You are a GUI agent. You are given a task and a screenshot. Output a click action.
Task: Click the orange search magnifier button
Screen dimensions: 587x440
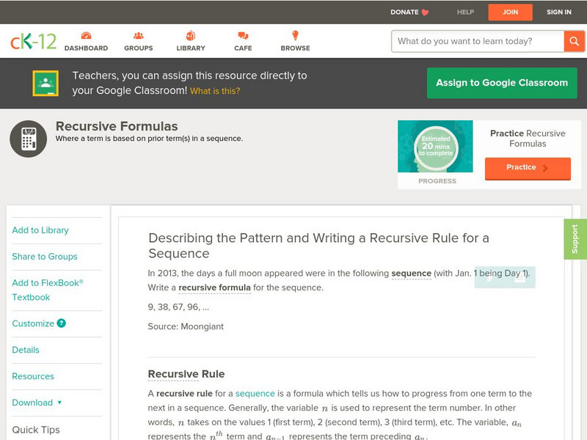(x=574, y=41)
